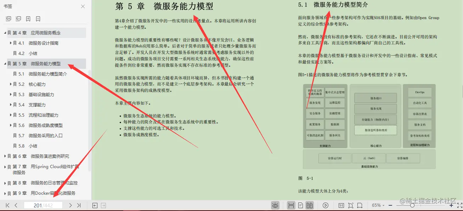The height and width of the screenshot is (211, 463).
Task: Jump to last page using skip-forward arrow
Action: coord(79,205)
